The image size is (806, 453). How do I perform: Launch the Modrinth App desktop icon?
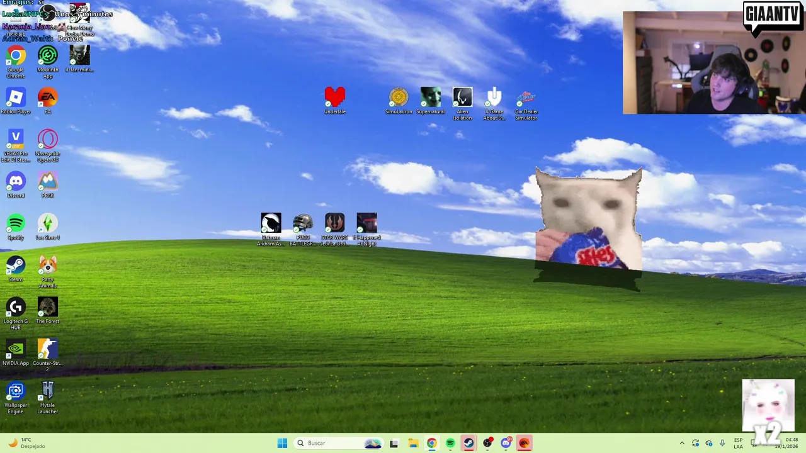tap(48, 62)
